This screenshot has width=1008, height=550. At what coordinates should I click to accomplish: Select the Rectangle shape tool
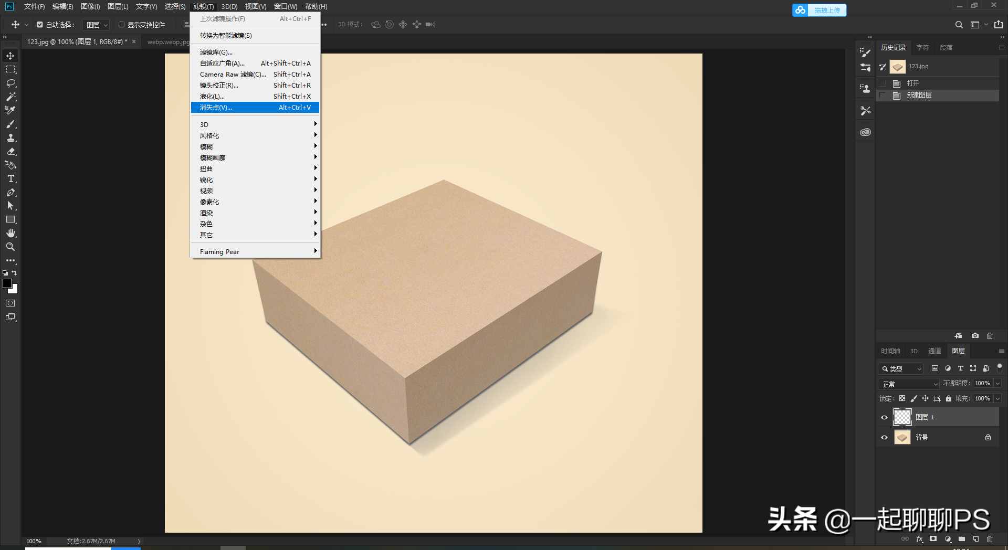(x=10, y=219)
